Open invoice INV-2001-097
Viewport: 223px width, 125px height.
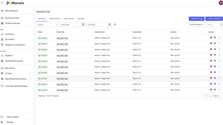[62, 50]
